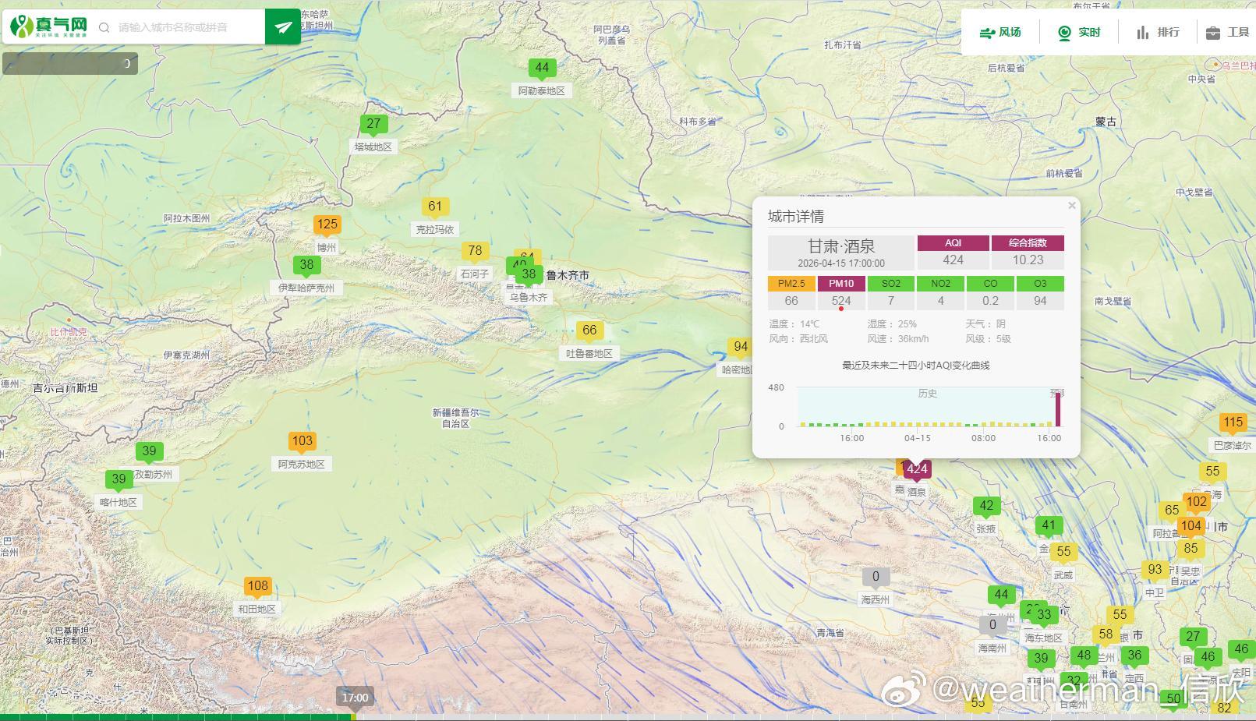This screenshot has height=721, width=1256.
Task: Select the PM2.5 tab in city details
Action: coord(791,284)
